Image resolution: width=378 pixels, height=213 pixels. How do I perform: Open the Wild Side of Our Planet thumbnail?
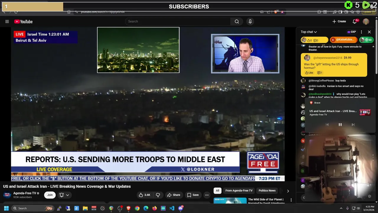[x=230, y=201]
